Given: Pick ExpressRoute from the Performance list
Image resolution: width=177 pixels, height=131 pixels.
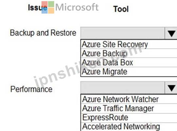Looking at the screenshot, I should coord(129,118).
